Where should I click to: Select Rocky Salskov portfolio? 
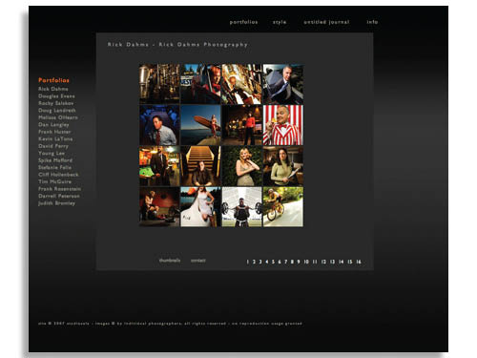click(56, 103)
